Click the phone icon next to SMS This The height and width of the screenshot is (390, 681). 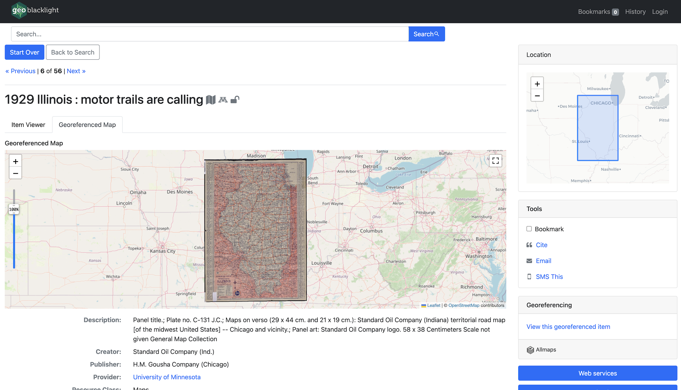529,276
